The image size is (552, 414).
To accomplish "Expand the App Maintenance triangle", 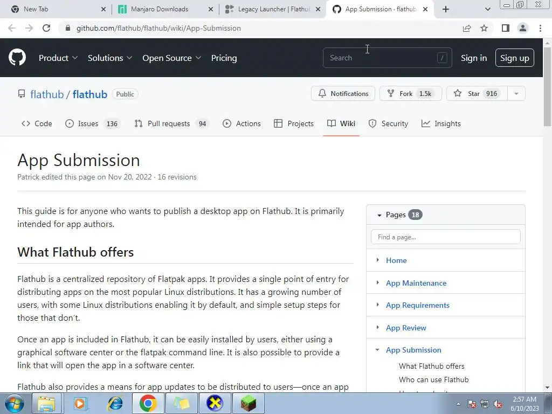I will [x=378, y=282].
